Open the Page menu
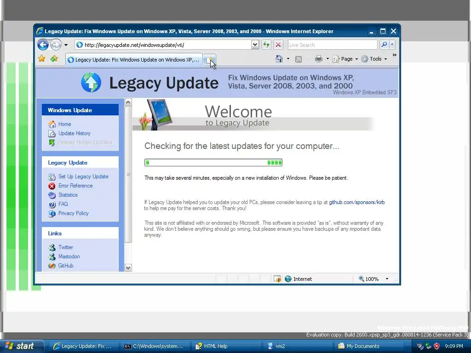 pyautogui.click(x=345, y=59)
